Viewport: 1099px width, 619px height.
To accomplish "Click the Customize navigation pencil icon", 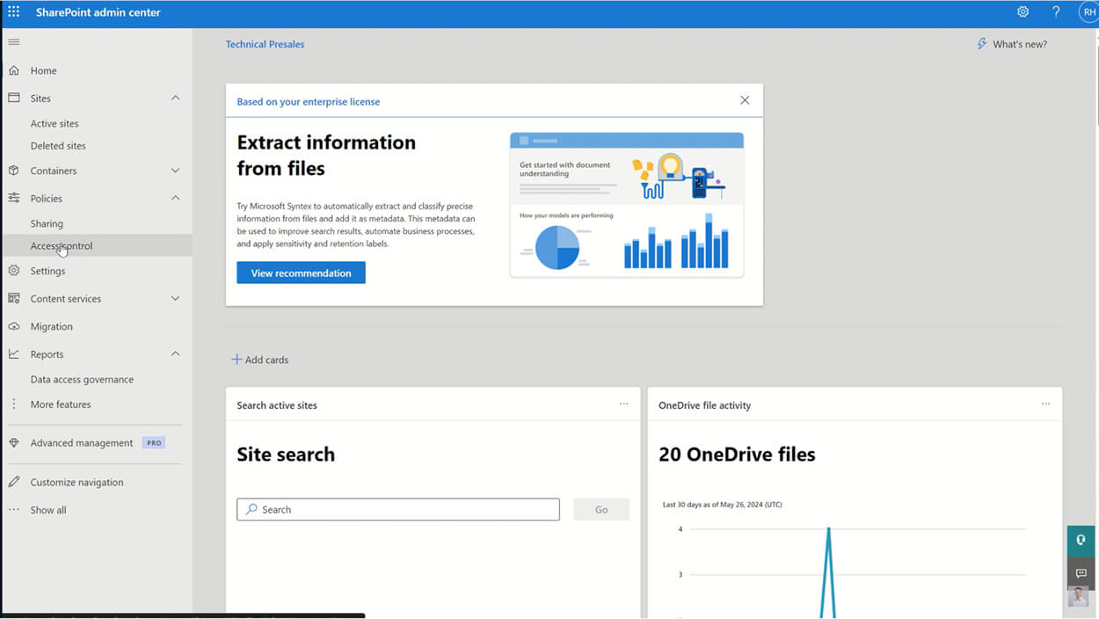I will [14, 482].
